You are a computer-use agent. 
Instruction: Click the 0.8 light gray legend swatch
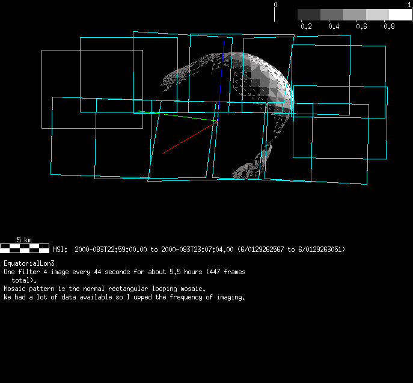pos(378,15)
